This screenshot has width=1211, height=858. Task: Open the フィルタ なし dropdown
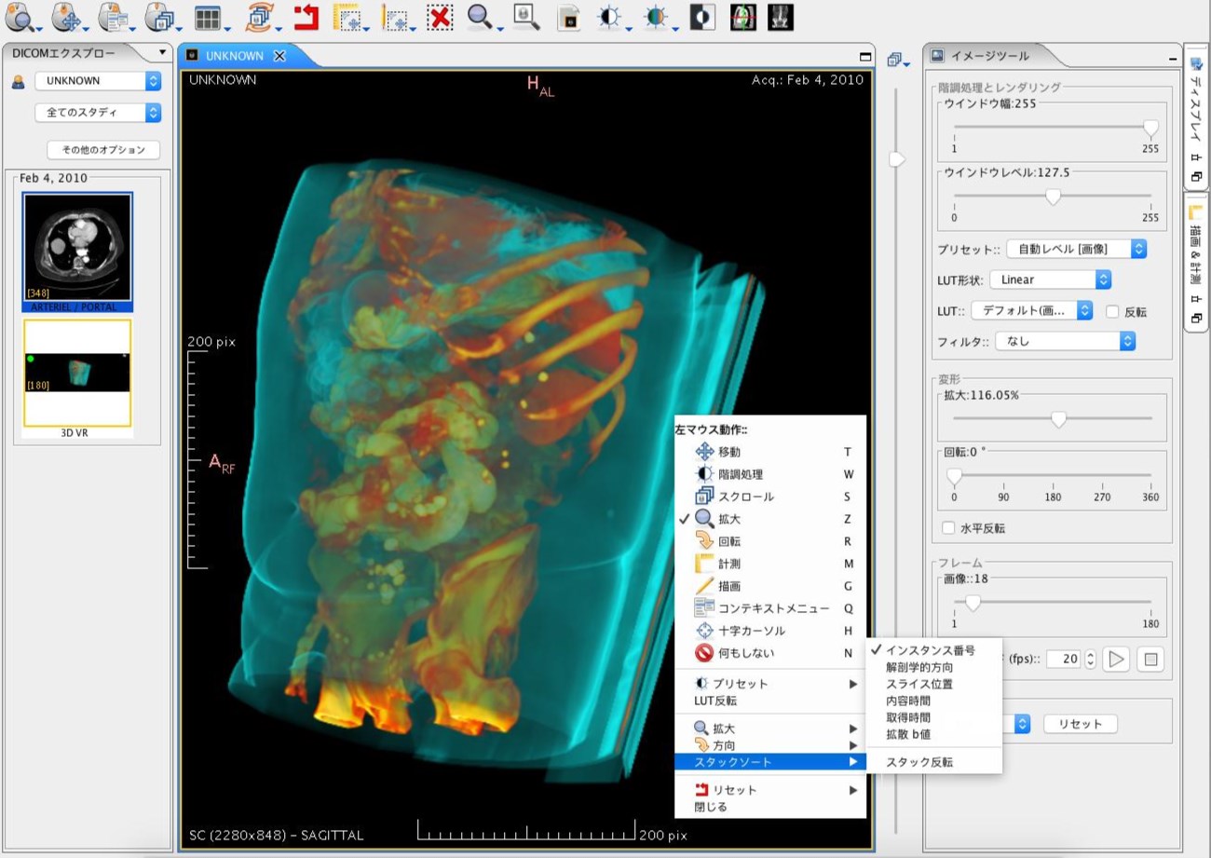1066,342
